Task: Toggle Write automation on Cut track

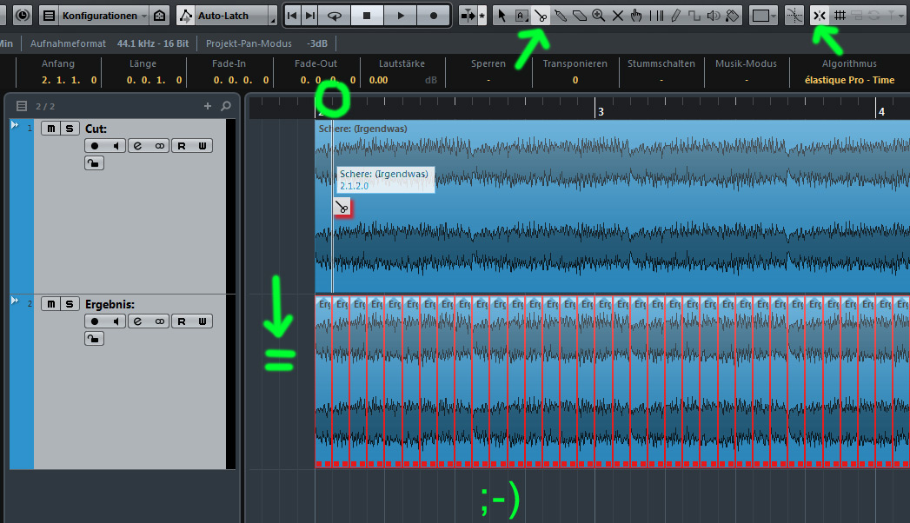Action: 202,146
